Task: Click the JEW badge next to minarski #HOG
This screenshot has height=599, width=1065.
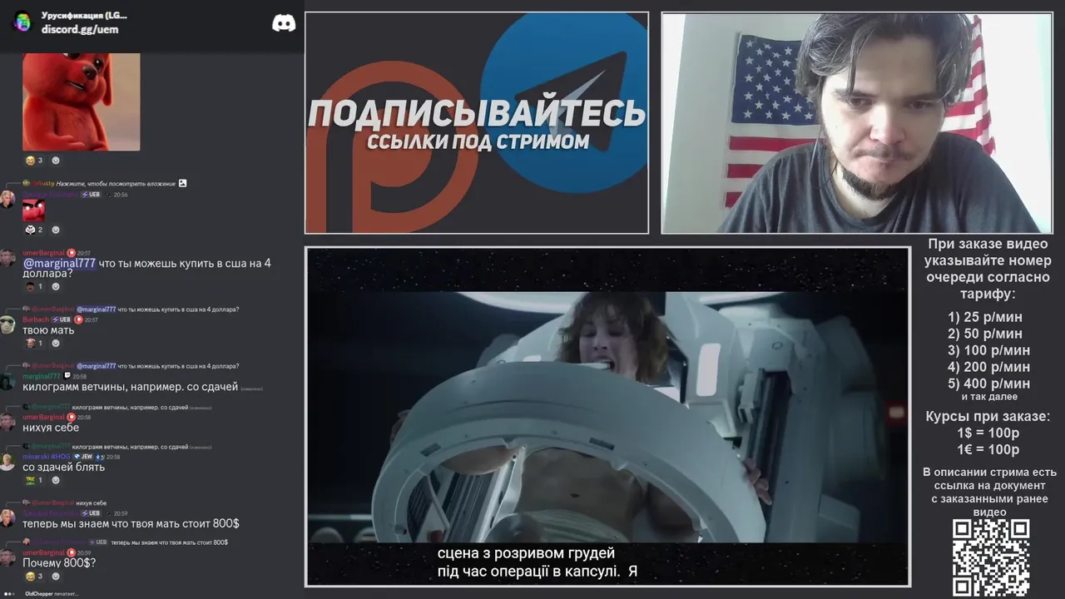Action: 82,457
